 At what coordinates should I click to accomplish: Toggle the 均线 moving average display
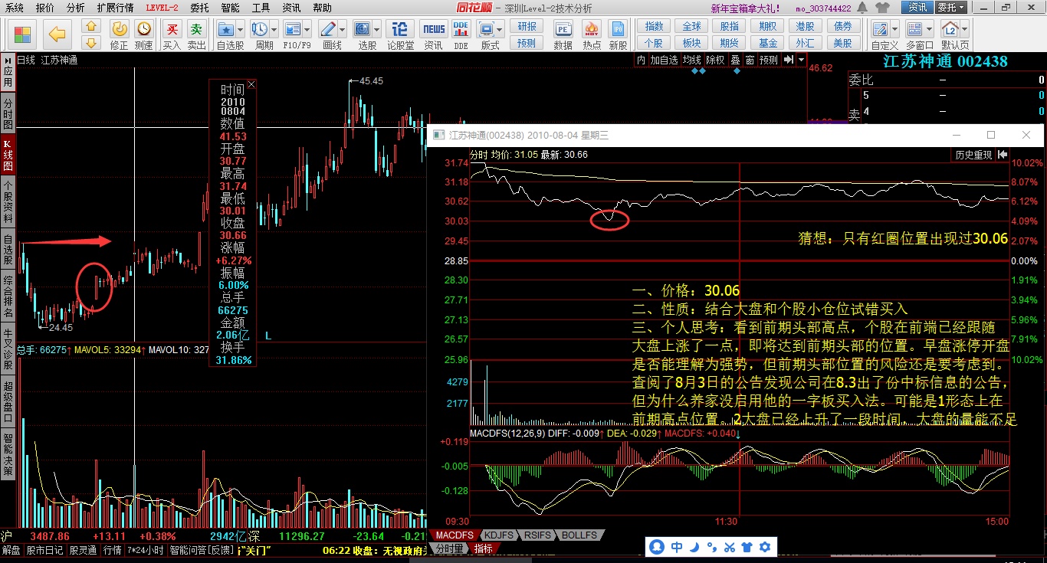click(693, 60)
